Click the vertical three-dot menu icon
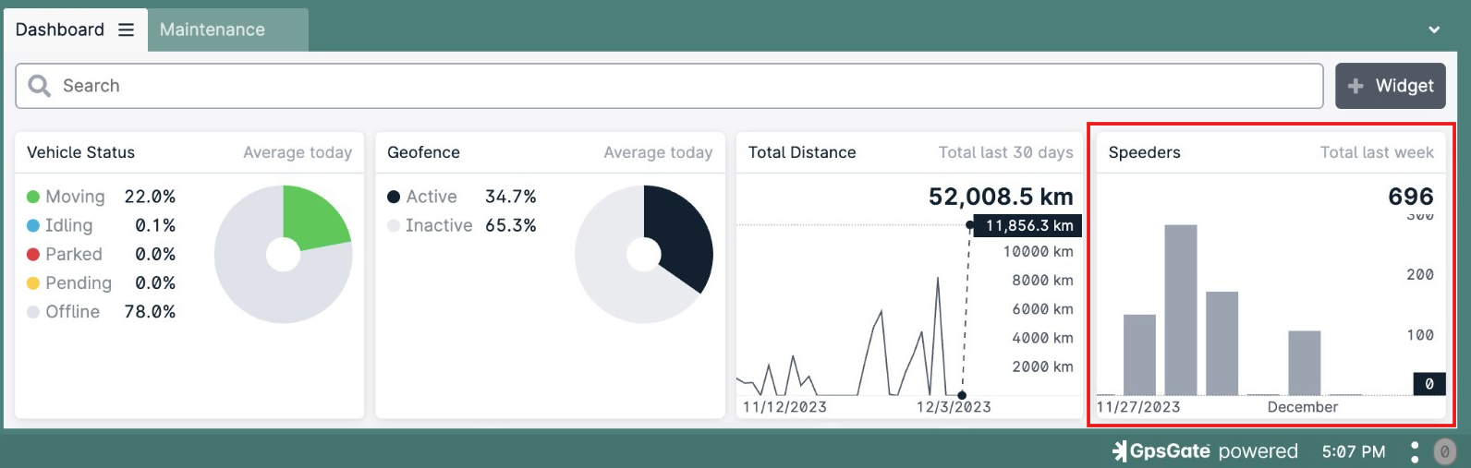 pos(1415,451)
